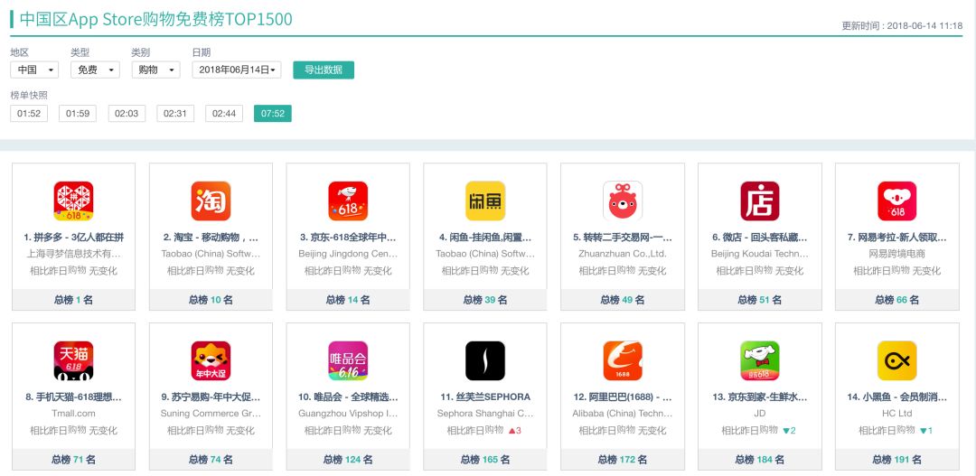The height and width of the screenshot is (476, 976).
Task: Open the title 14. 小黑鱼 - 会员制消
Action: (897, 397)
